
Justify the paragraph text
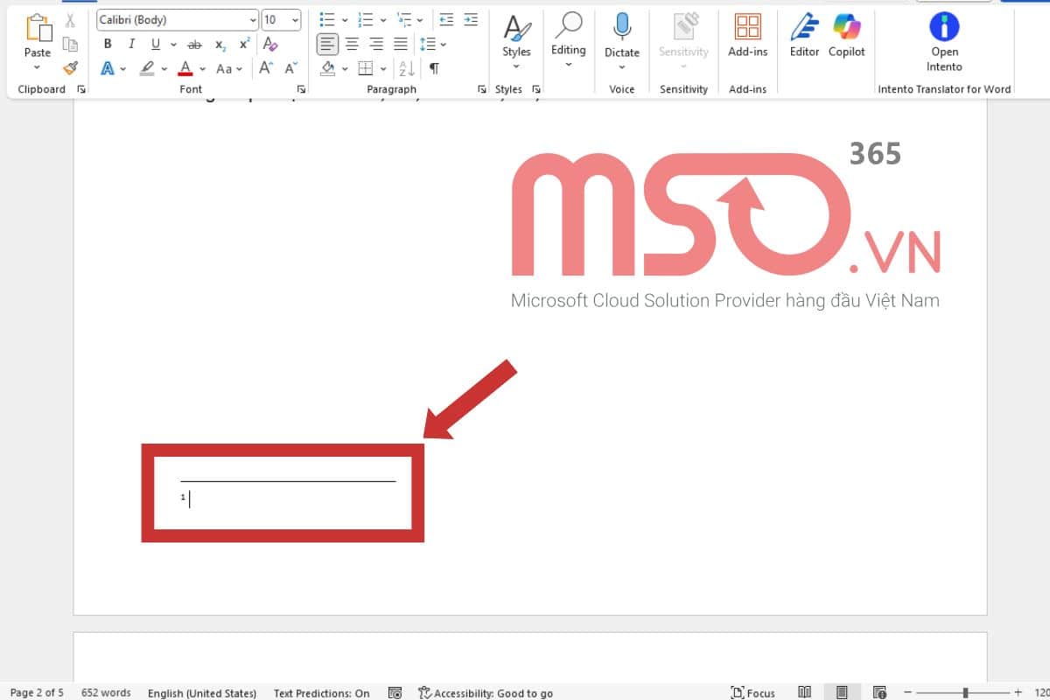401,44
